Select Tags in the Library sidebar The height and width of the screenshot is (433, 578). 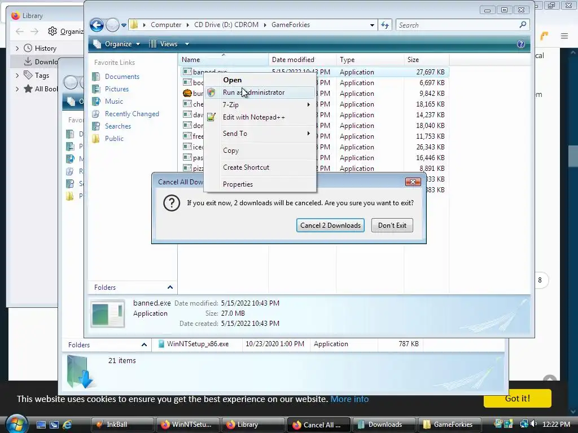point(42,76)
